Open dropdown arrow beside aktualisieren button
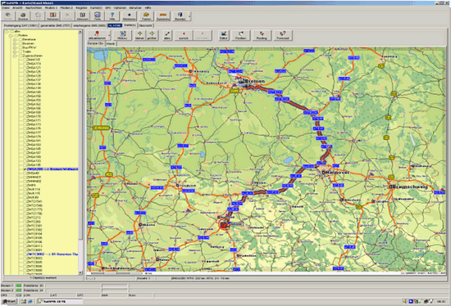451x306 pixels. 109,35
